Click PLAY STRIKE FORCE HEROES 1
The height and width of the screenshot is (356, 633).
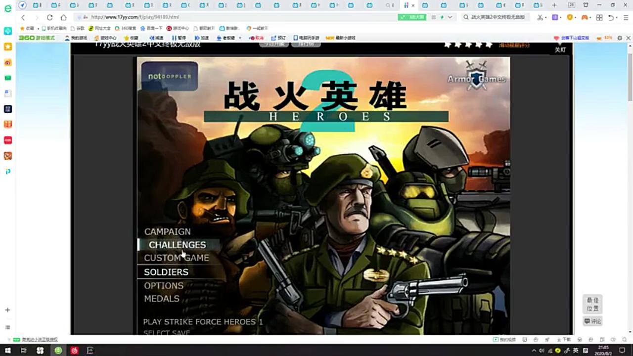tap(203, 322)
